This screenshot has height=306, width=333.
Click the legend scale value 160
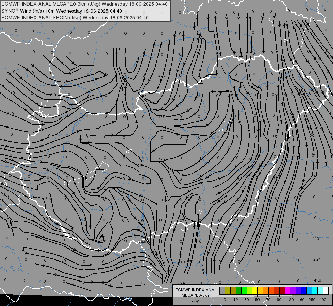pos(301,300)
